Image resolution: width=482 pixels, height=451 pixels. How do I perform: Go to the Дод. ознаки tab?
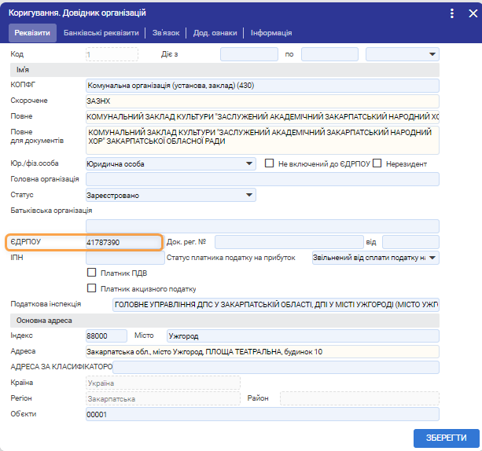pos(215,33)
